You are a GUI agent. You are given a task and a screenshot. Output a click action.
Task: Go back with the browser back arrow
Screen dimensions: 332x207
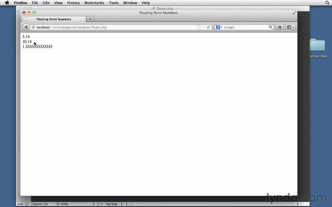coord(26,27)
